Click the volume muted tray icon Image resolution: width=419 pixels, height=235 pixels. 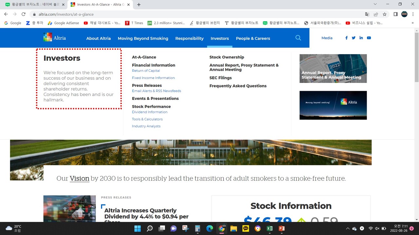pos(377,228)
